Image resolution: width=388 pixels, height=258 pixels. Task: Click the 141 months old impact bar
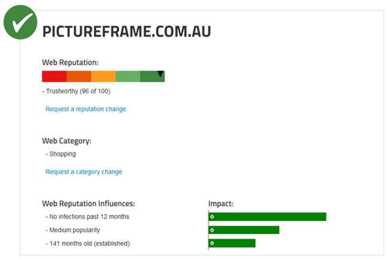point(232,243)
